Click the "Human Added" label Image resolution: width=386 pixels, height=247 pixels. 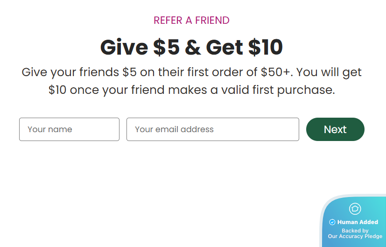click(x=358, y=222)
